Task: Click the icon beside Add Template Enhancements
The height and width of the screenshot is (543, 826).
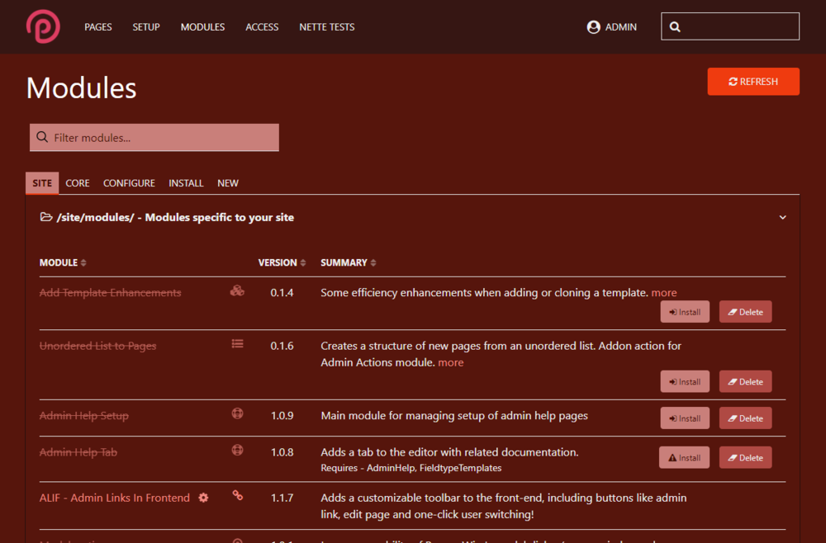Action: [237, 290]
